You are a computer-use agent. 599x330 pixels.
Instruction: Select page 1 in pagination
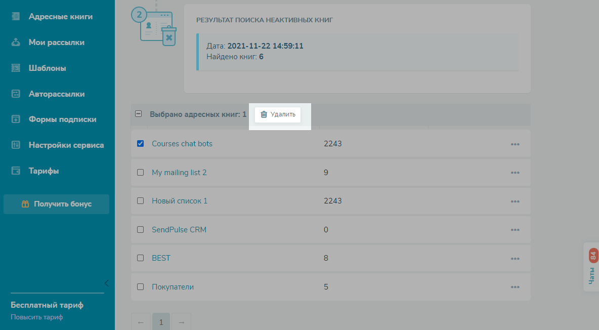(x=161, y=322)
